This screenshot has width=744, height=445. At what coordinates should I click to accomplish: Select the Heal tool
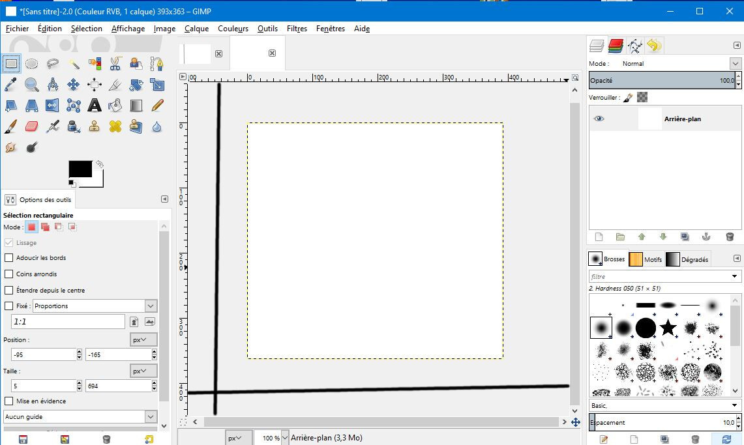[x=115, y=126]
